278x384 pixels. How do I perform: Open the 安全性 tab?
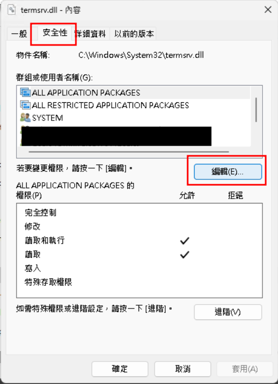[x=55, y=33]
